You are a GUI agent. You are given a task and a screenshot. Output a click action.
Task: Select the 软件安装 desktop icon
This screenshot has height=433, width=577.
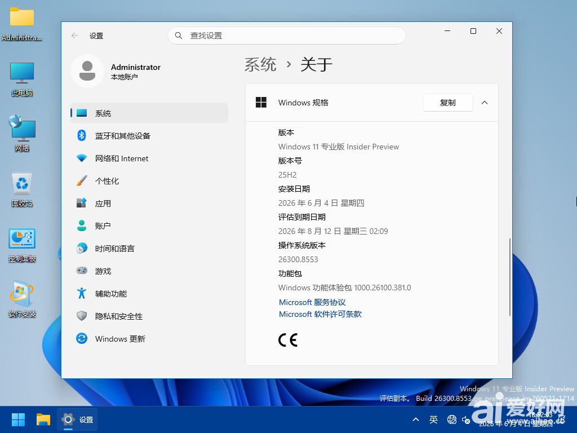[x=22, y=300]
